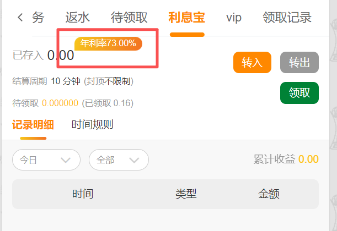Select the partially visible 务 tab

coord(38,18)
